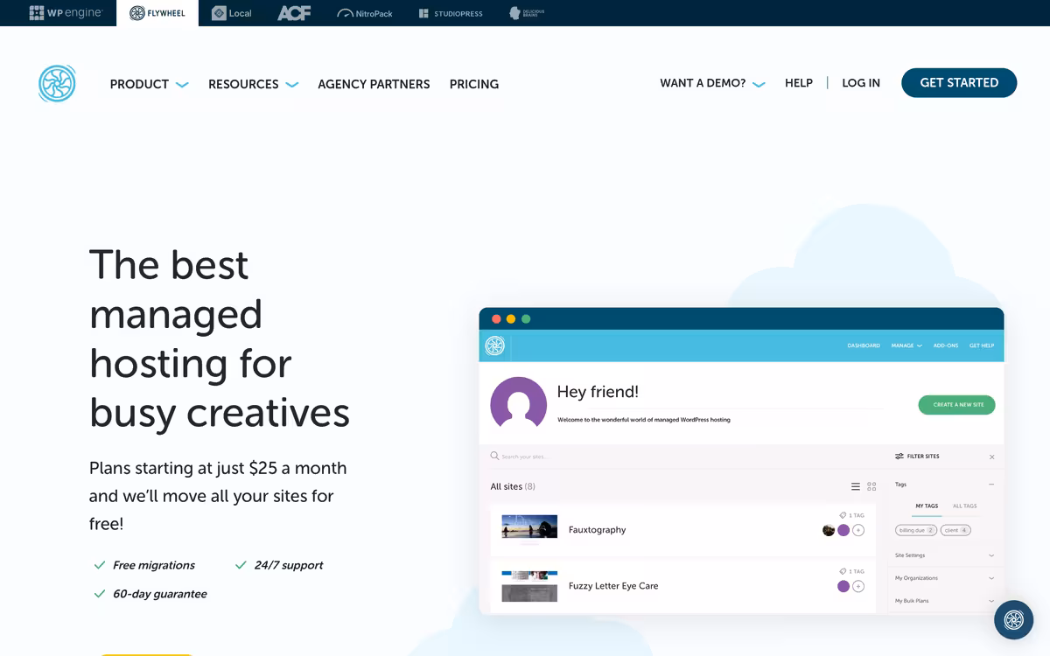Click the Fauxtography site name

tap(597, 530)
